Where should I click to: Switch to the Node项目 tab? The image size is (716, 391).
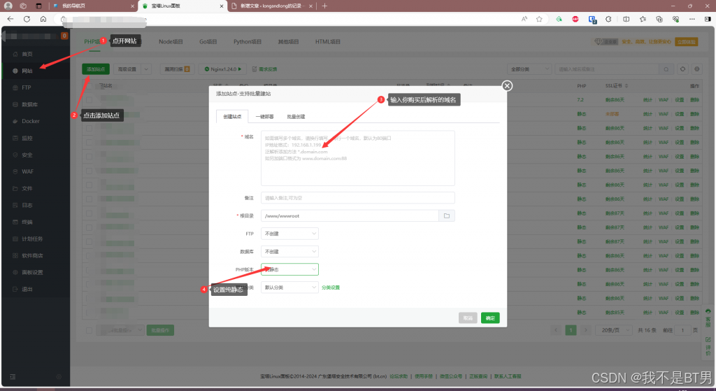[171, 41]
